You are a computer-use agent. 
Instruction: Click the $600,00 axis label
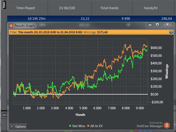pos(156,48)
